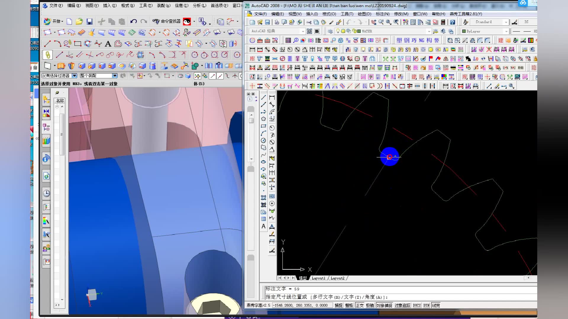The image size is (568, 319).
Task: Toggle 正交 ortho mode in status bar
Action: [x=359, y=305]
